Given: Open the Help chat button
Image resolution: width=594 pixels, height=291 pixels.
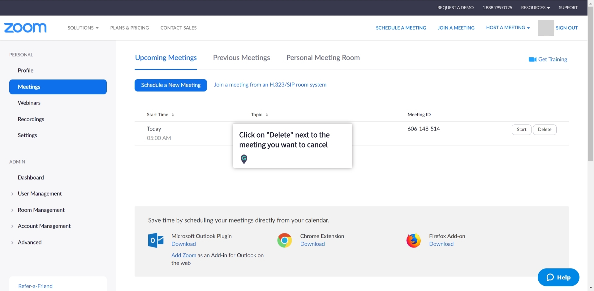Looking at the screenshot, I should pos(558,277).
